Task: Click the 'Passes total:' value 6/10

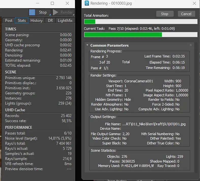Action: [68, 133]
